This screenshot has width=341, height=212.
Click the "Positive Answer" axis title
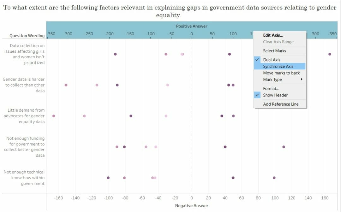[191, 26]
